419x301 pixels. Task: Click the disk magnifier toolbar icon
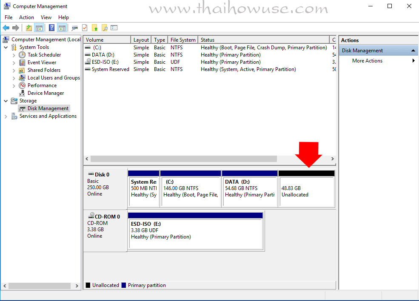(x=75, y=28)
